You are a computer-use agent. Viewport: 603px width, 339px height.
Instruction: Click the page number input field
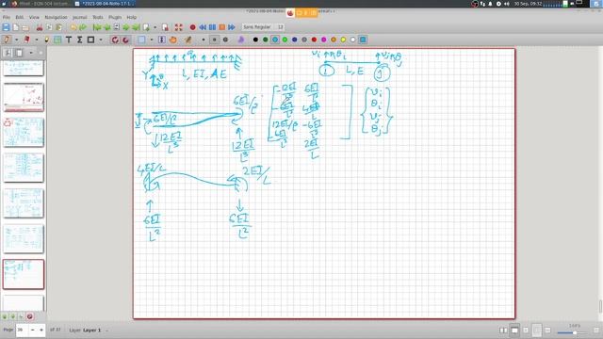click(x=22, y=330)
